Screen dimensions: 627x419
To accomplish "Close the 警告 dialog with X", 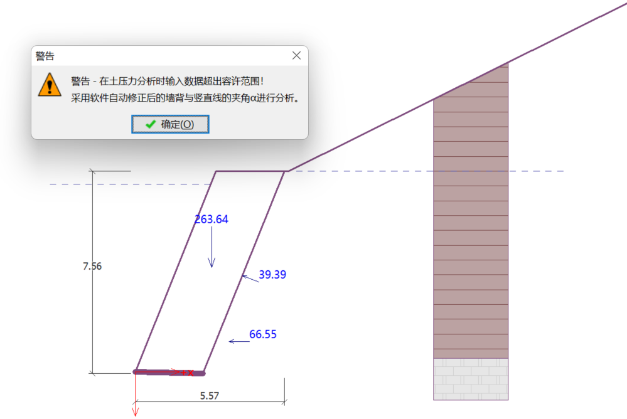I will [296, 56].
